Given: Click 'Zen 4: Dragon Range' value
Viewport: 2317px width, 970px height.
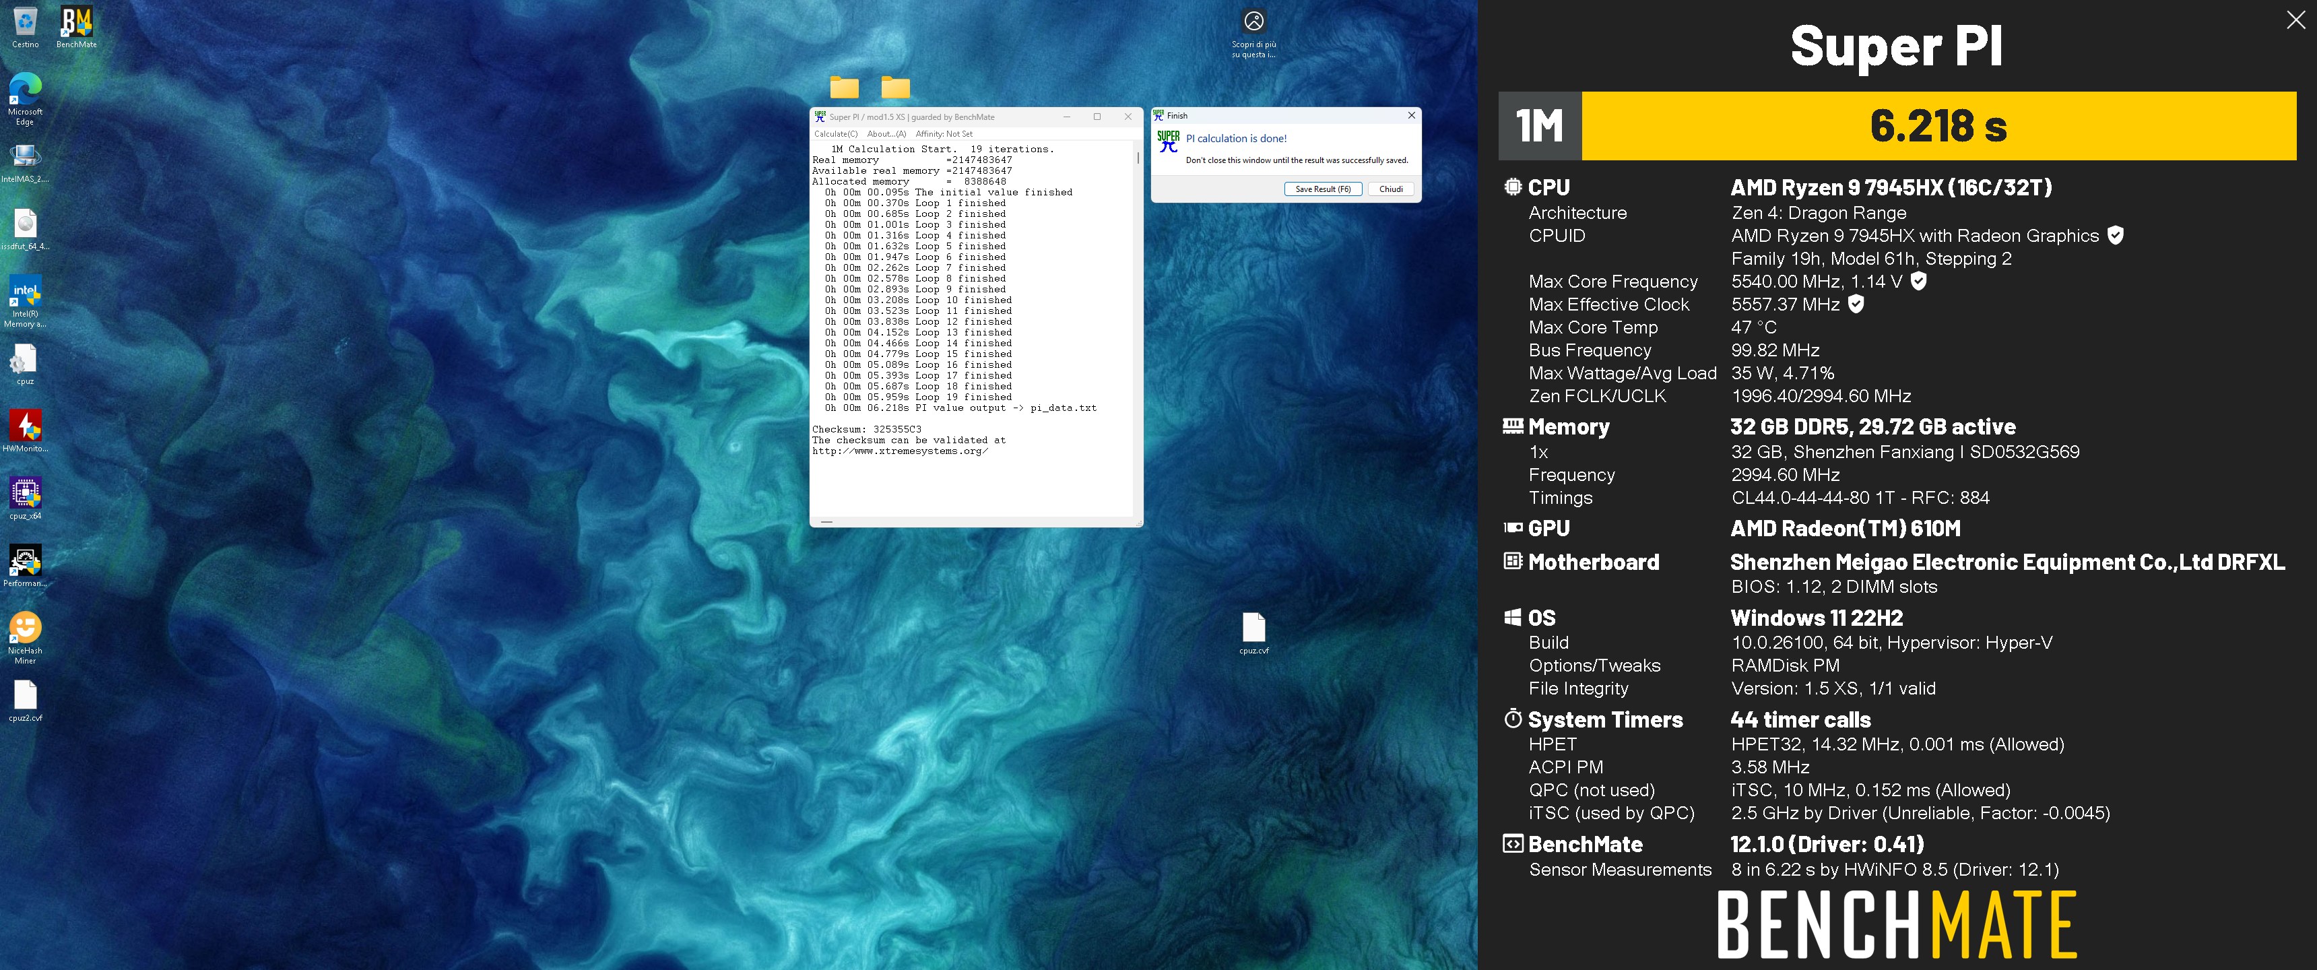Looking at the screenshot, I should point(1819,214).
